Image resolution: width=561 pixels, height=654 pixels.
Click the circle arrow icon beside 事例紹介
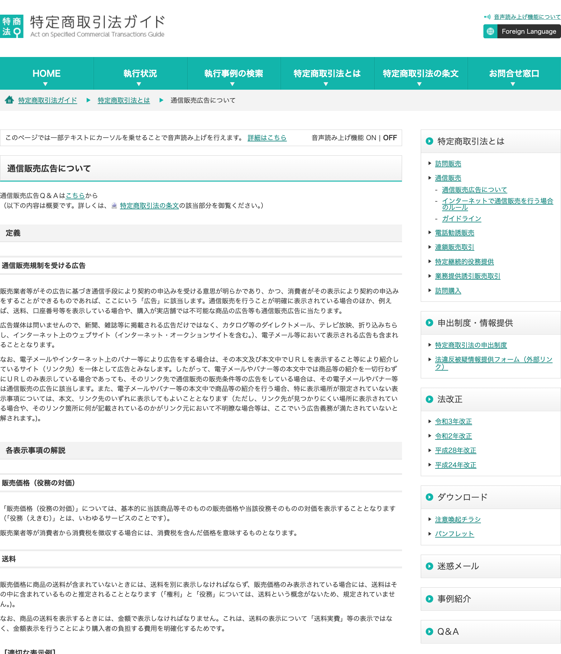[429, 599]
